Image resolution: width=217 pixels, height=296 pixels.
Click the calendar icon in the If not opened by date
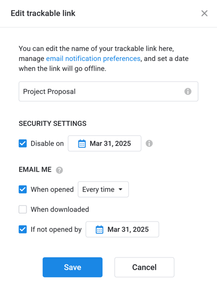pos(99,229)
